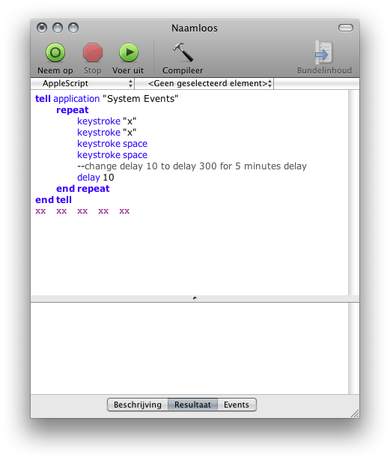Click the window resize grip corner

click(355, 414)
